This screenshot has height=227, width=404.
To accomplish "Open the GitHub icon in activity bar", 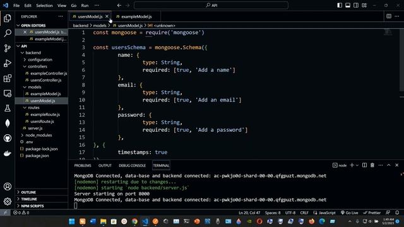I will point(8,138).
